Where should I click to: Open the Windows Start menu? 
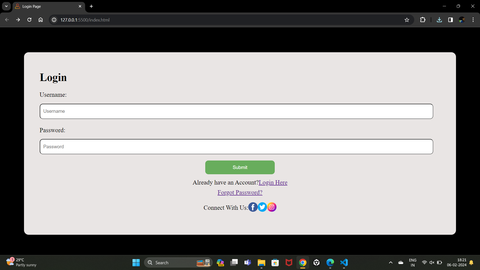(136, 262)
